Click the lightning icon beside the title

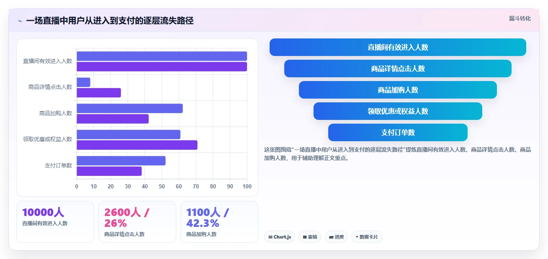(x=20, y=21)
